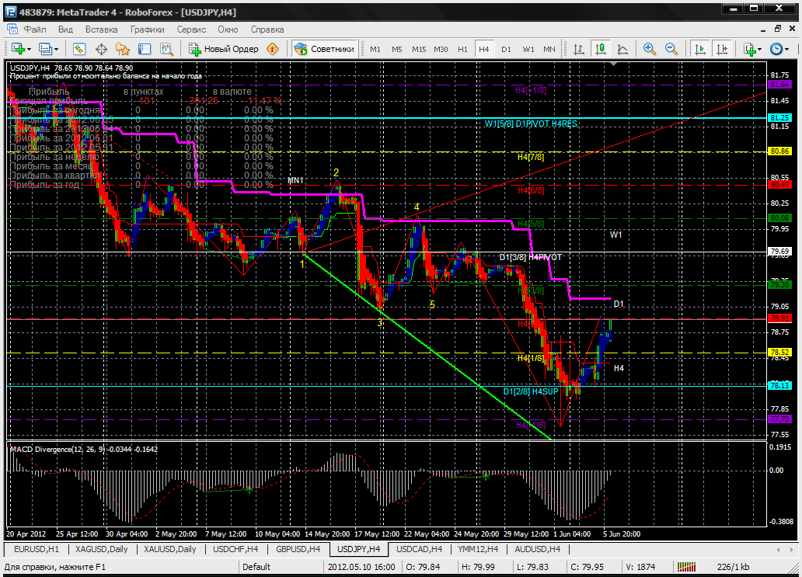The height and width of the screenshot is (577, 802).
Task: Switch chart to M15 timeframe
Action: pos(419,49)
